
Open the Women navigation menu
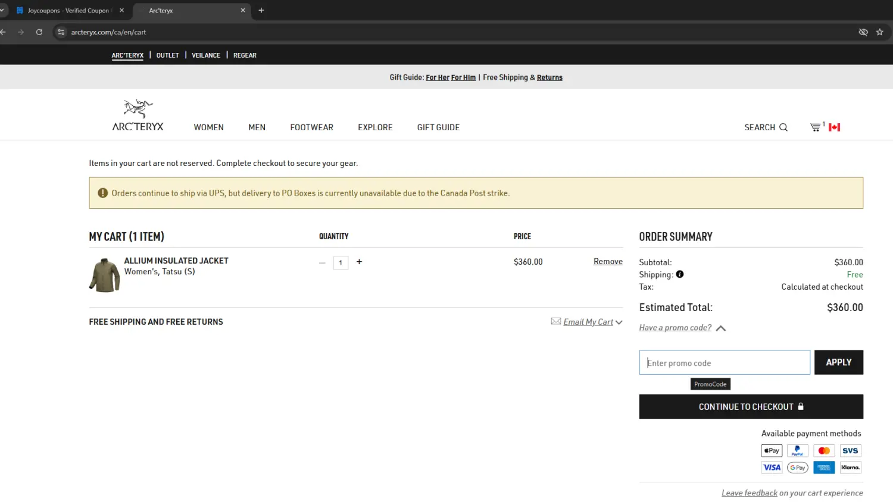point(208,127)
